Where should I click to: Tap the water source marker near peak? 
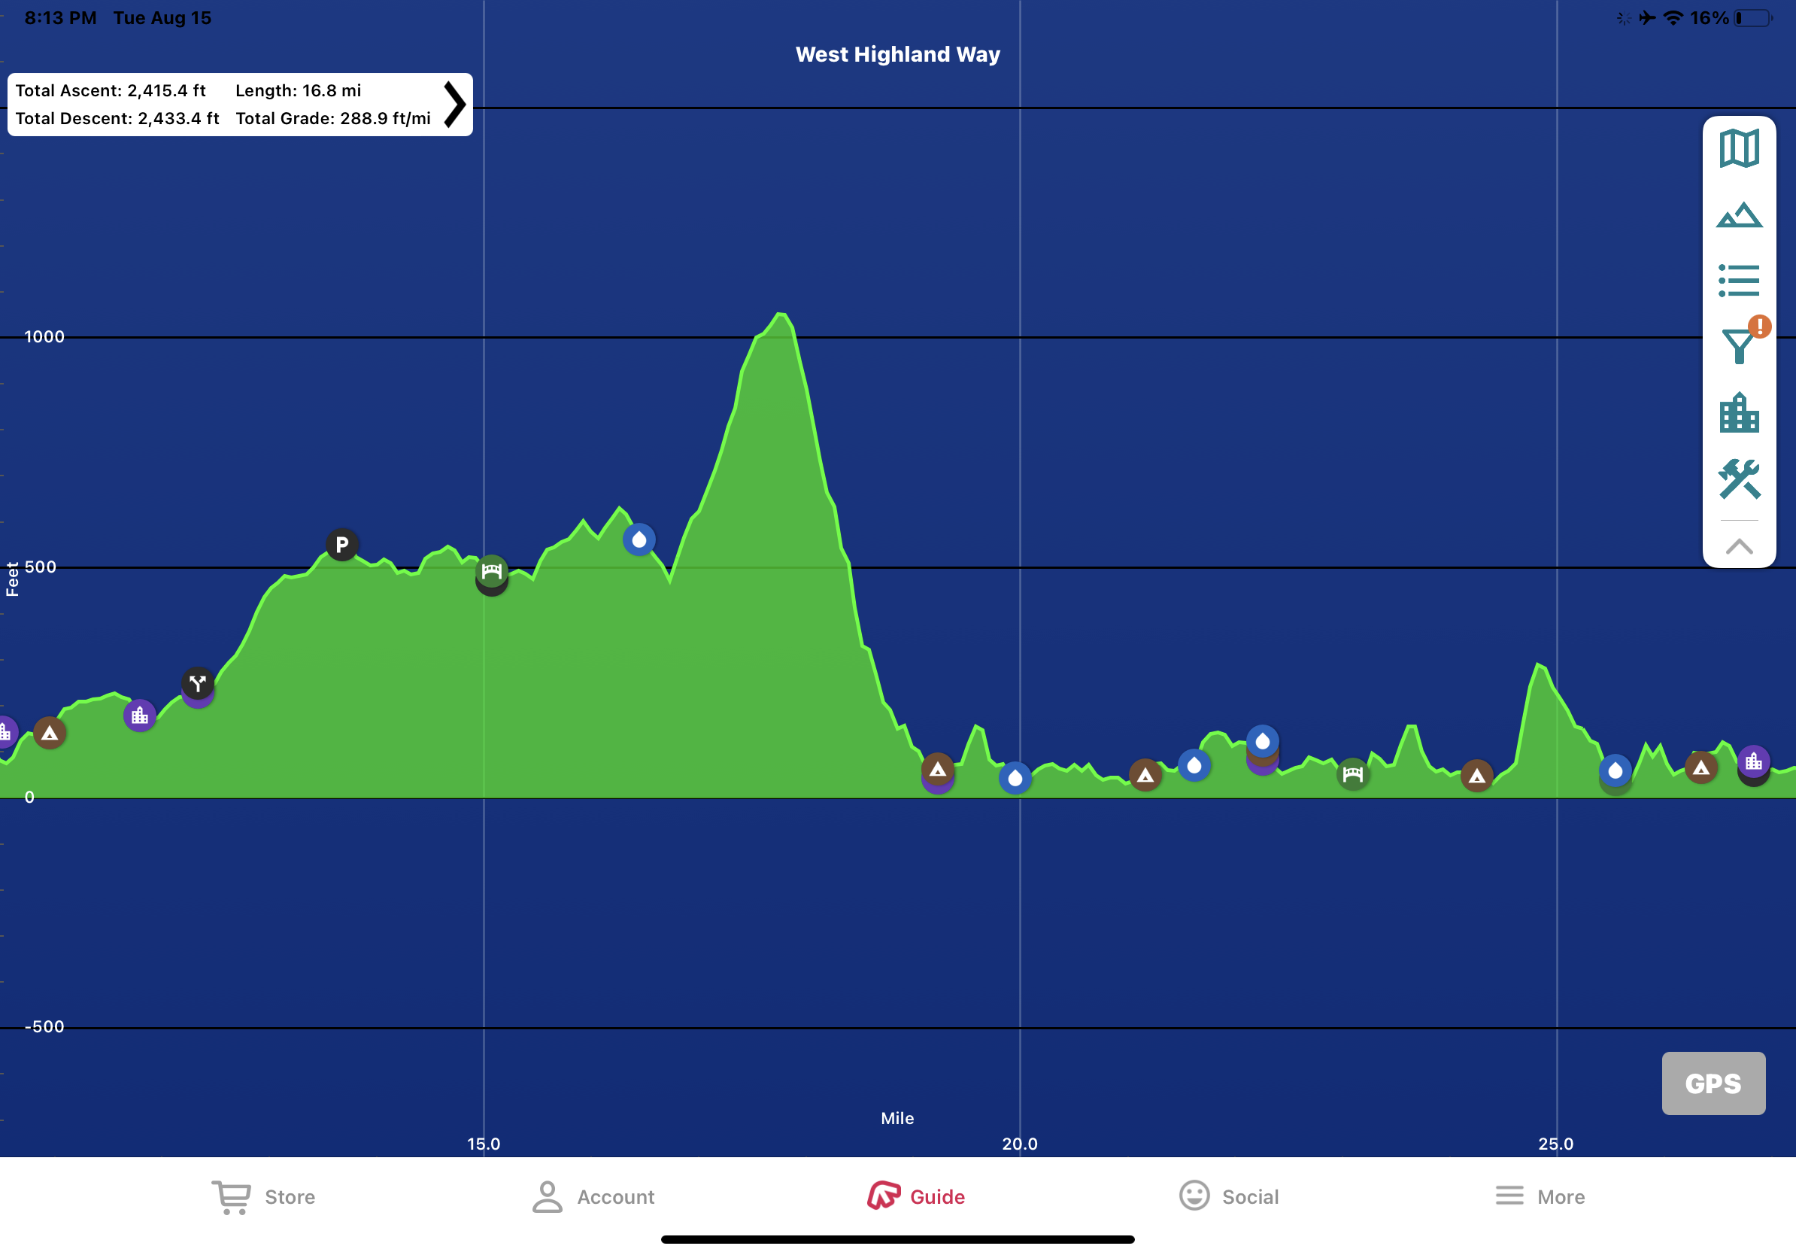pyautogui.click(x=639, y=539)
